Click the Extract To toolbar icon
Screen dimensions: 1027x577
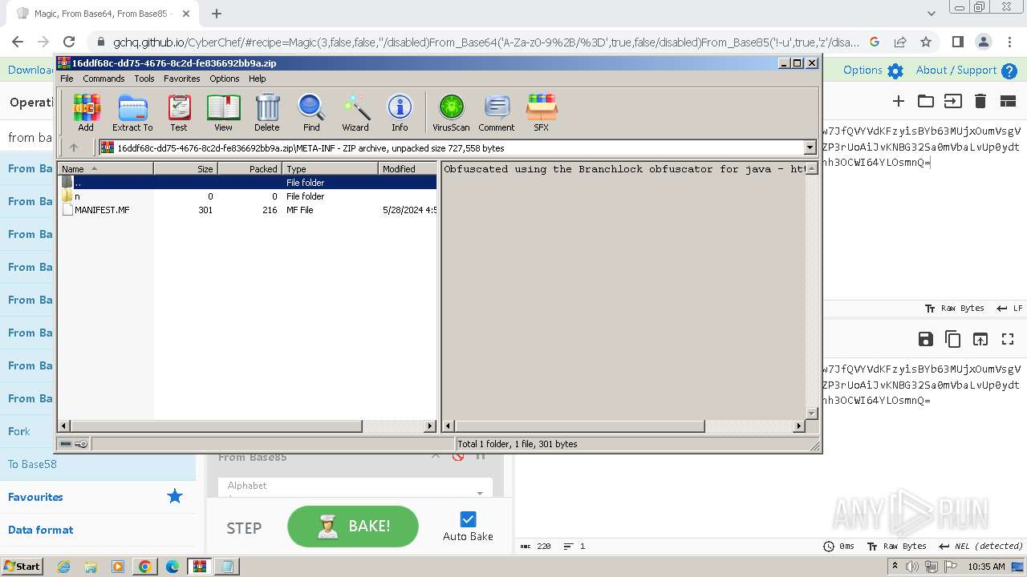pyautogui.click(x=132, y=112)
